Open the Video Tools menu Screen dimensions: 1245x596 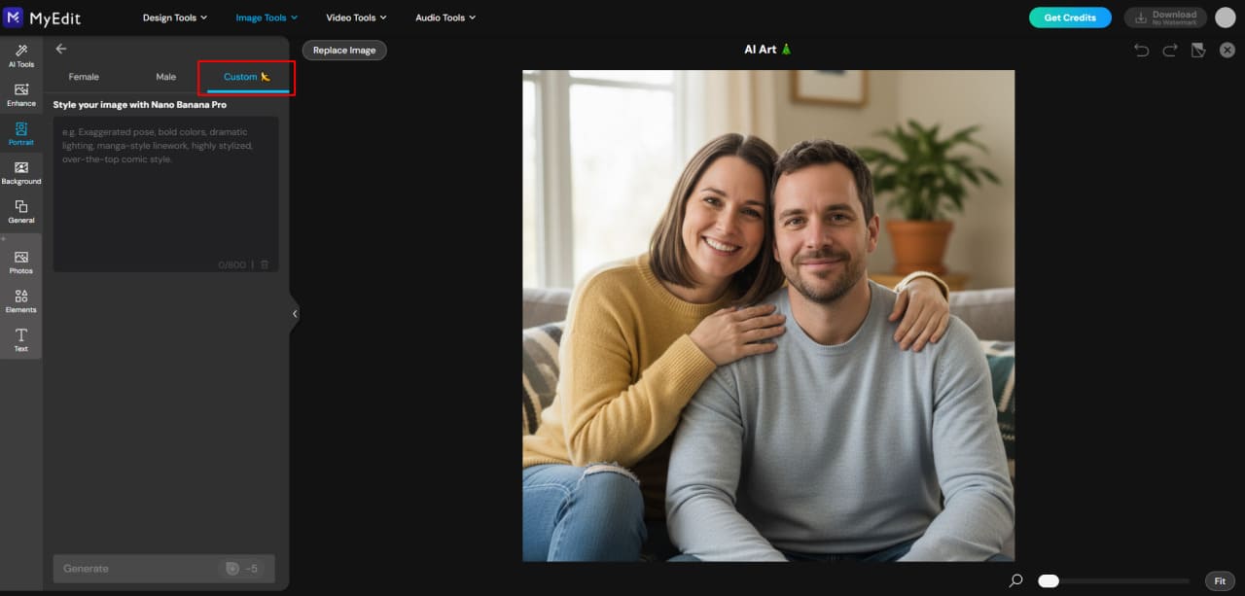click(x=355, y=17)
